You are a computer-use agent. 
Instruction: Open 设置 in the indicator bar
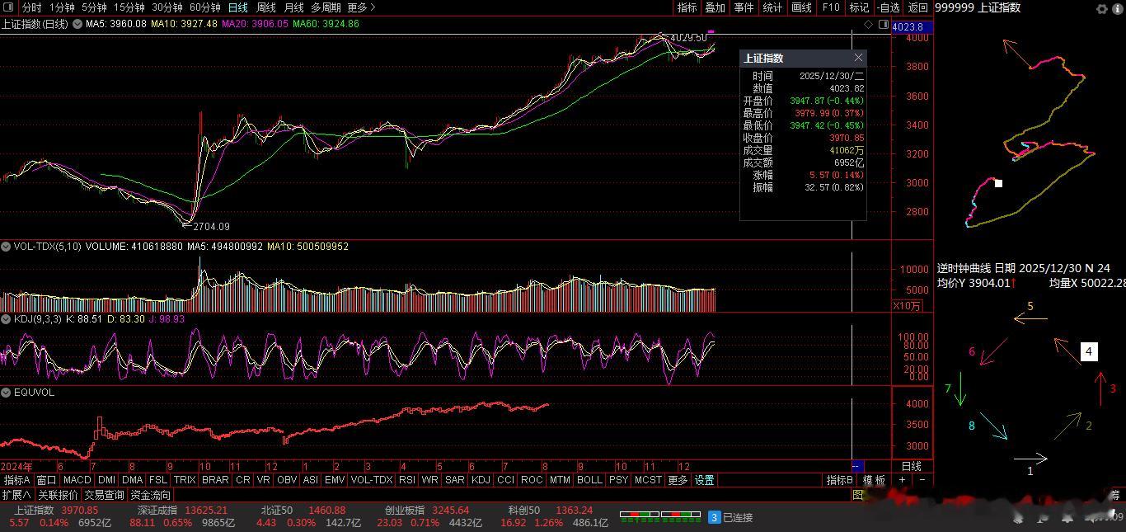pyautogui.click(x=704, y=480)
